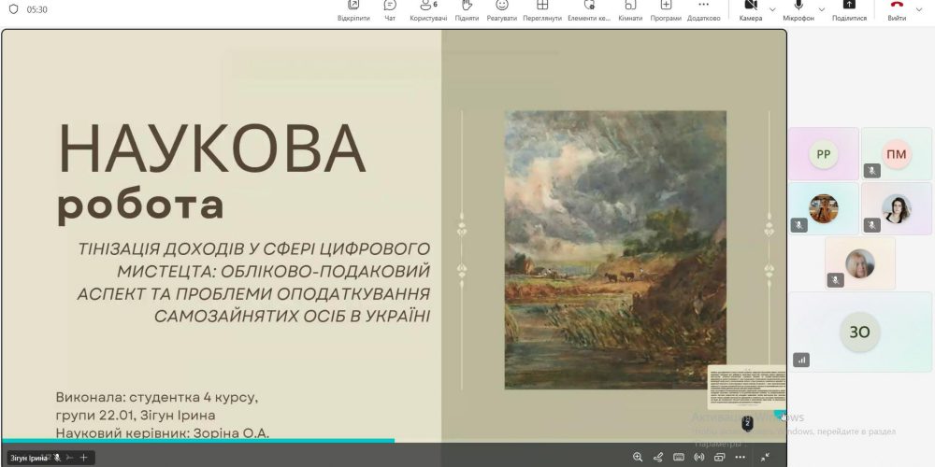This screenshot has height=467, width=935.
Task: Click the muted mic icon on the blonde woman's tile
Action: [x=835, y=280]
